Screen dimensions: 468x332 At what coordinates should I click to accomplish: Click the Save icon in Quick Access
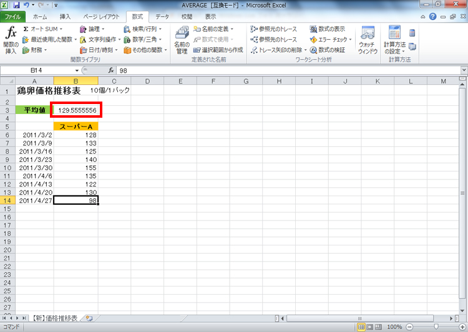(x=16, y=5)
